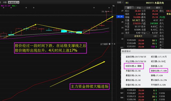Open the [详] detail link for 逐笔成交
The height and width of the screenshot is (101, 171).
click(155, 36)
